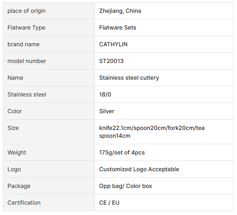The height and width of the screenshot is (215, 237).
Task: Click the 'Color' row label
Action: click(15, 111)
